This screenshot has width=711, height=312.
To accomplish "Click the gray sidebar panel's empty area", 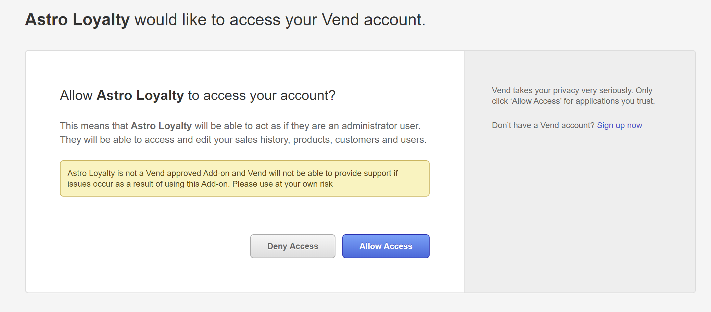I will (x=580, y=212).
